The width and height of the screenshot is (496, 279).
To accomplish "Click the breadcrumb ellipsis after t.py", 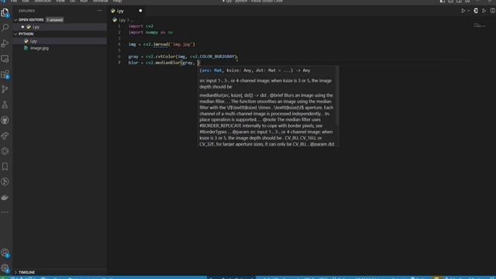I will 132,20.
